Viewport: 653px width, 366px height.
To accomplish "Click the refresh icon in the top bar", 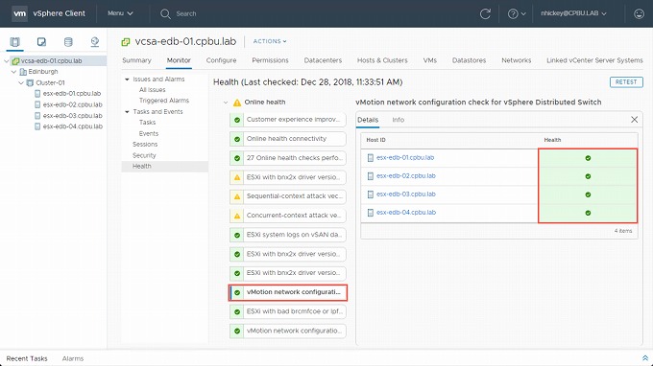I will click(x=485, y=13).
